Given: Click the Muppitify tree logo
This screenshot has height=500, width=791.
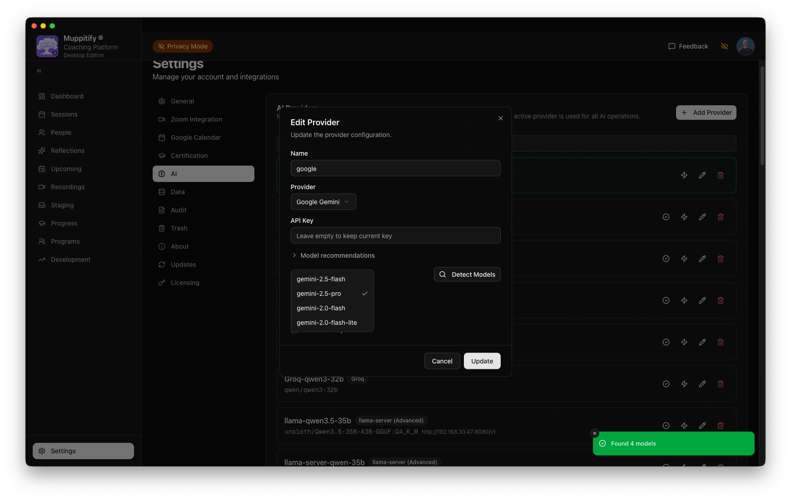Looking at the screenshot, I should (x=47, y=46).
